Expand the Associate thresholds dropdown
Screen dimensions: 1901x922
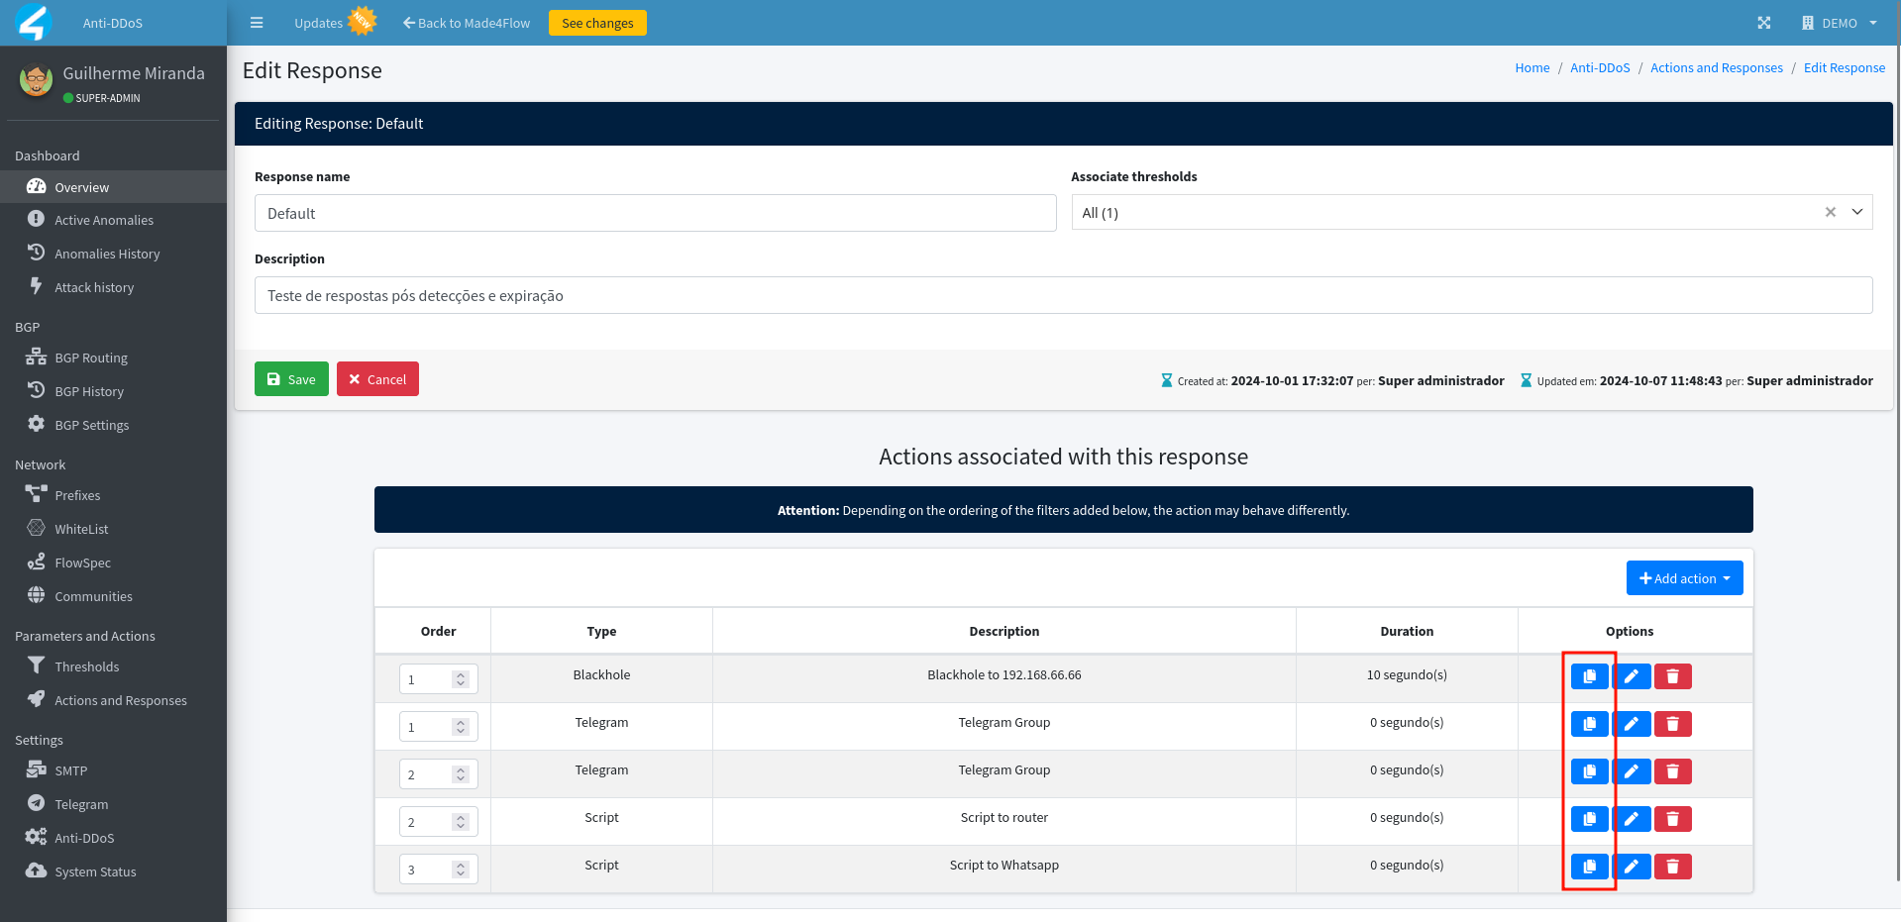pos(1857,212)
